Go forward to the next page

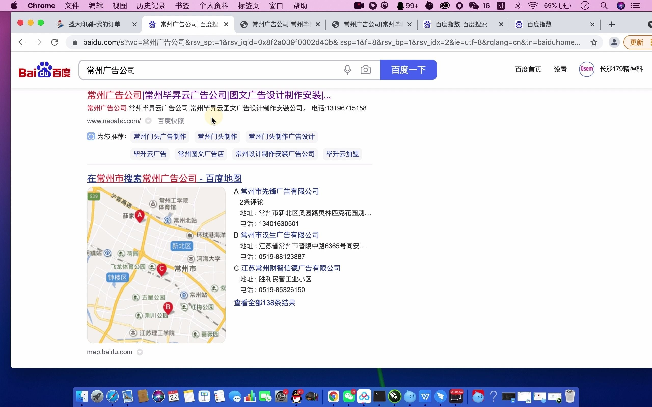[x=38, y=42]
